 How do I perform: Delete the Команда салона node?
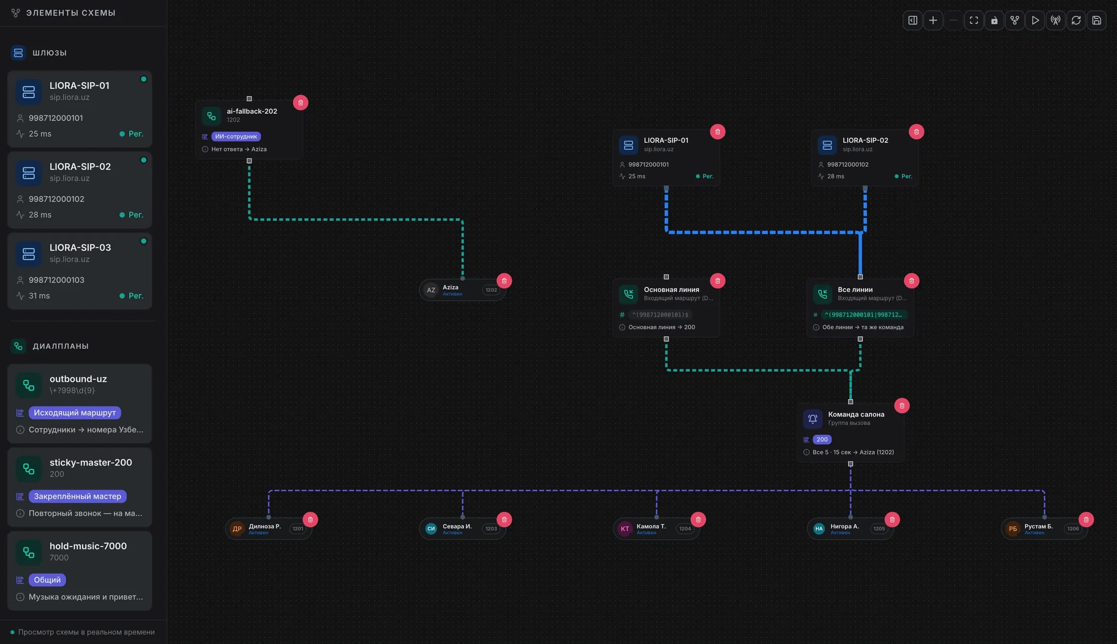click(902, 406)
